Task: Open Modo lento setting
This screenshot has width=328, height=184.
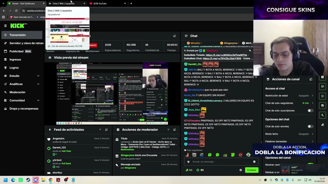Action: (289, 134)
